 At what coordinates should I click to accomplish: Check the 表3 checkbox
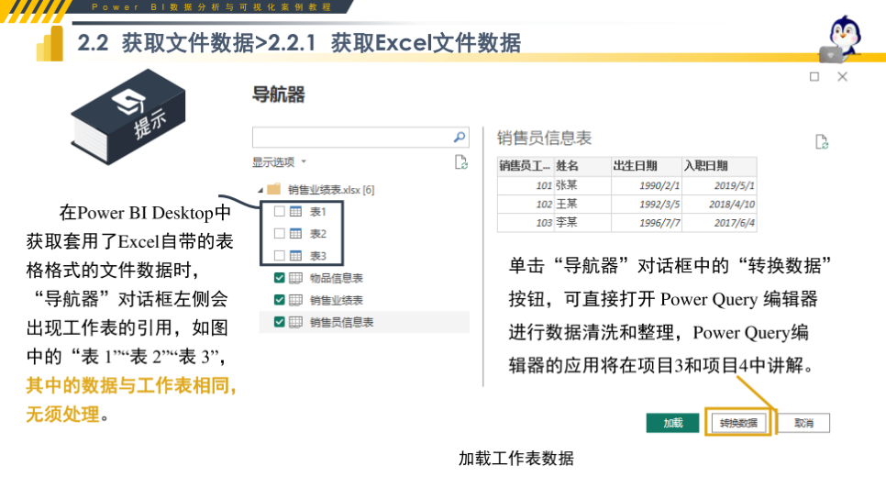(x=279, y=255)
